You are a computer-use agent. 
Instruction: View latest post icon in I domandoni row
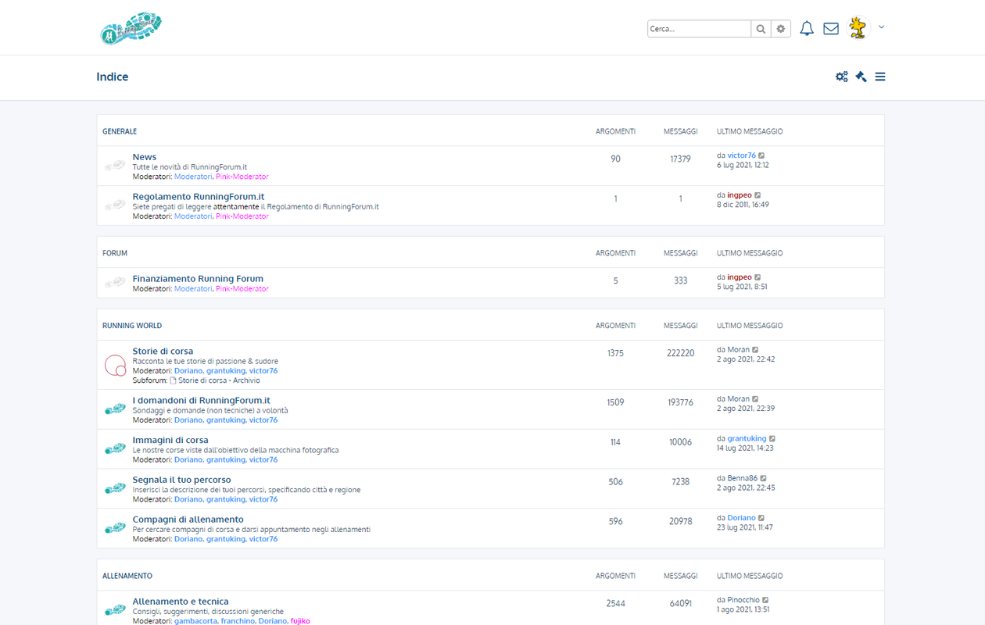[755, 399]
